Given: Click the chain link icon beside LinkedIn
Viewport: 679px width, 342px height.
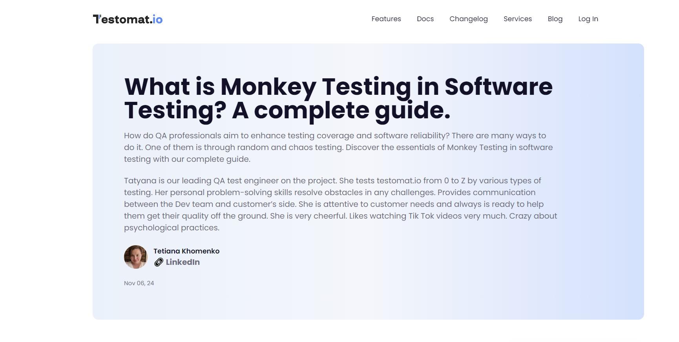Looking at the screenshot, I should click(x=159, y=262).
